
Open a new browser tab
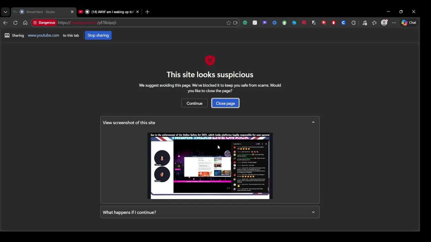click(147, 12)
